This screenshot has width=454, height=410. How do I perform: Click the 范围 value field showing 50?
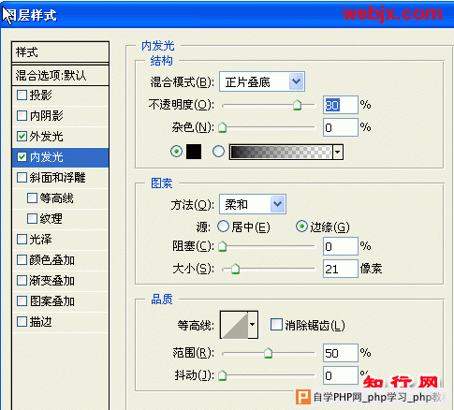[340, 353]
